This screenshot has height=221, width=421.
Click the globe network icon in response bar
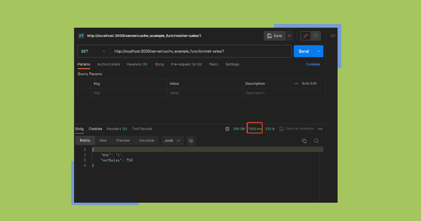[228, 129]
